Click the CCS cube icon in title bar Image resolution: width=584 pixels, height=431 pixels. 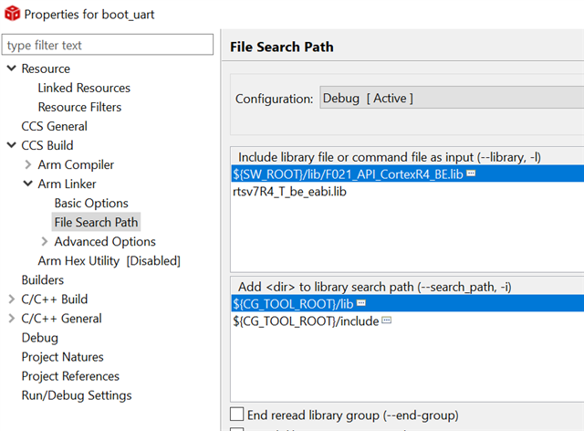coord(12,15)
